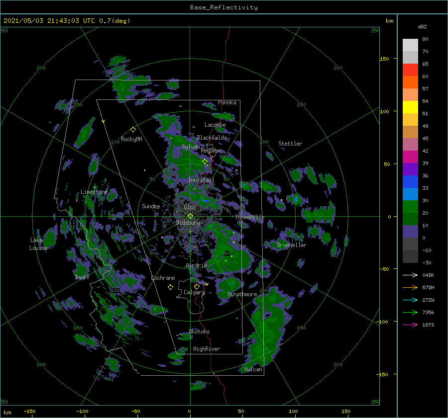
Task: Click the Strathmore town label
Action: [242, 294]
